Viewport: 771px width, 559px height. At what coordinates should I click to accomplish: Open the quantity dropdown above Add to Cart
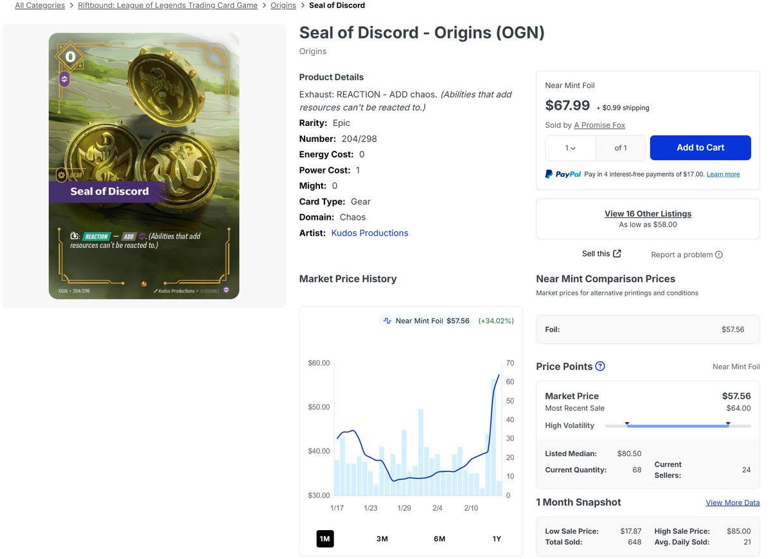click(x=571, y=148)
